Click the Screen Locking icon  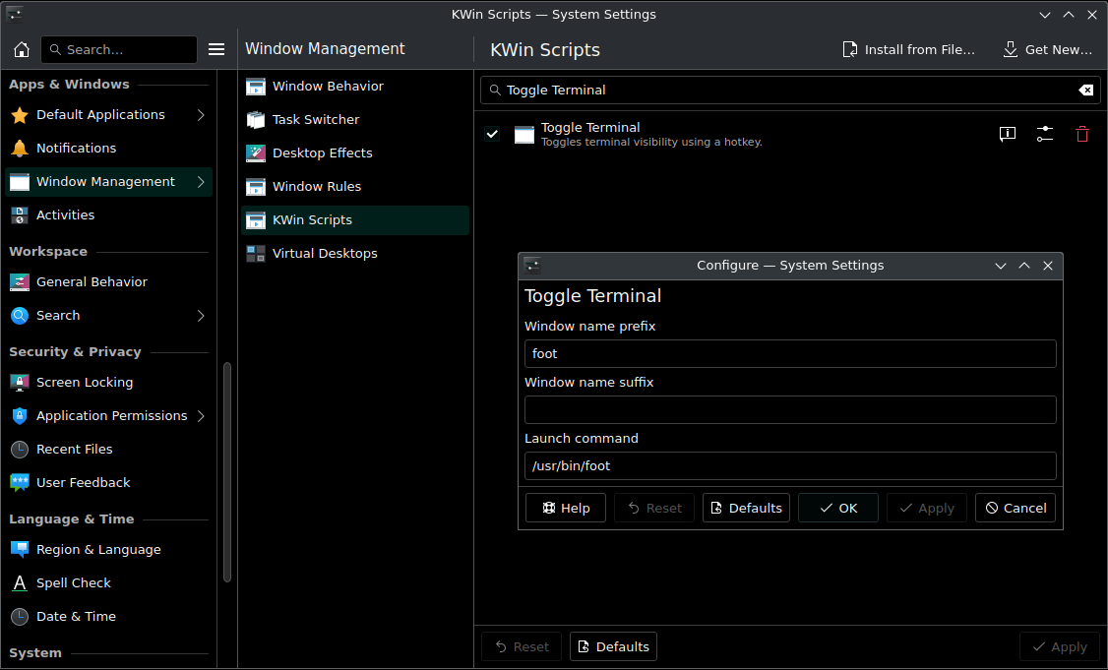click(20, 383)
